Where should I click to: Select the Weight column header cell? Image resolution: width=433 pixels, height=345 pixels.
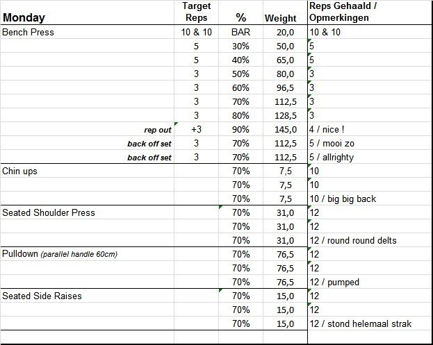pos(281,18)
